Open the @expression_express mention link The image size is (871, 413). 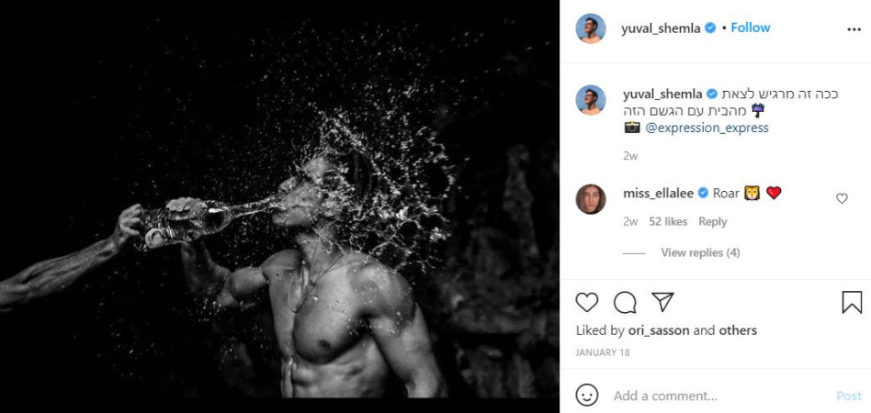coord(707,128)
